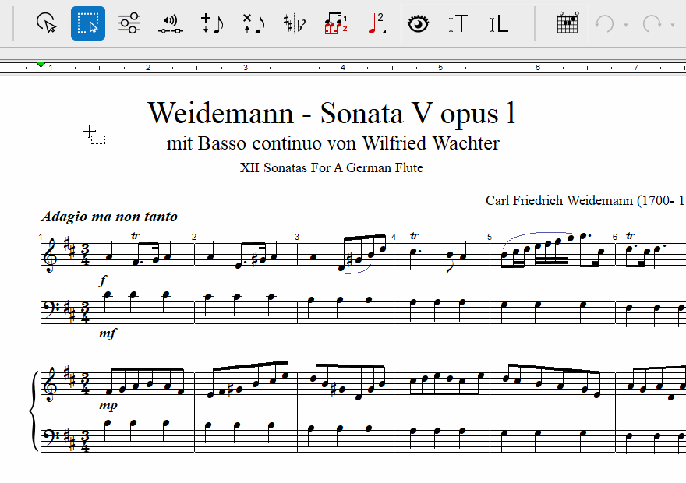Click the green ruler indent marker
686x483 pixels.
(41, 64)
